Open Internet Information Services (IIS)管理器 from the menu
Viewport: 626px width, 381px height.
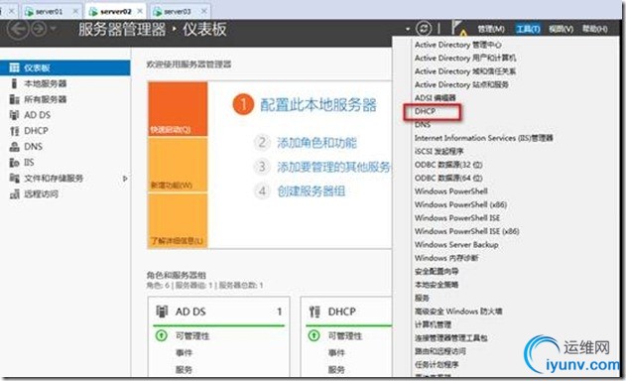(x=483, y=138)
